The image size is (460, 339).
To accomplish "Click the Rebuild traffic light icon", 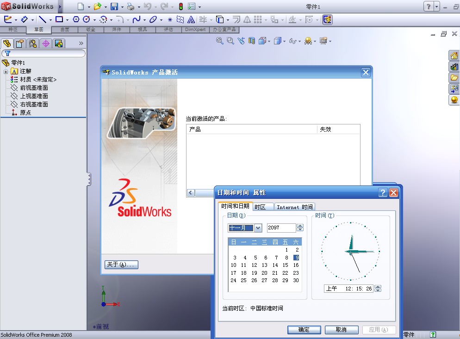I will click(x=181, y=6).
